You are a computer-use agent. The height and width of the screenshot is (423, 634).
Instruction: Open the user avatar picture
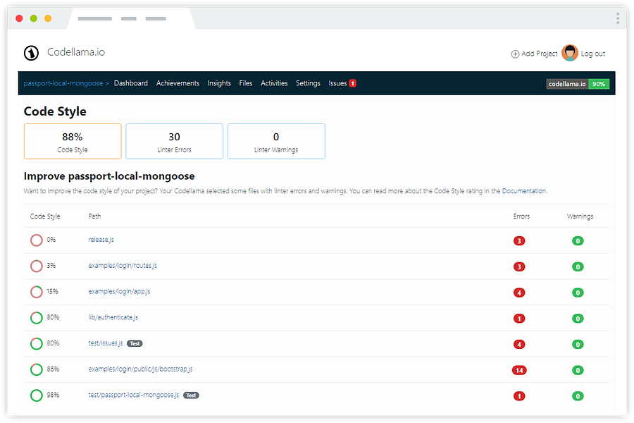[x=570, y=53]
